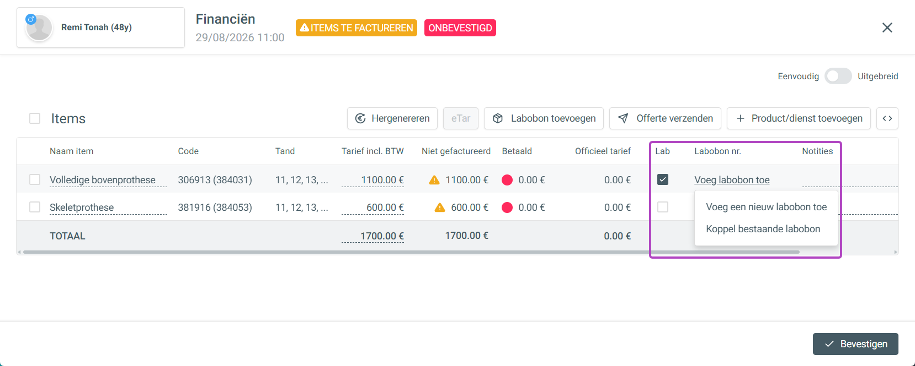Uncheck the Lab checkbox for Volledige bovenprothese
This screenshot has width=915, height=366.
pyautogui.click(x=663, y=179)
